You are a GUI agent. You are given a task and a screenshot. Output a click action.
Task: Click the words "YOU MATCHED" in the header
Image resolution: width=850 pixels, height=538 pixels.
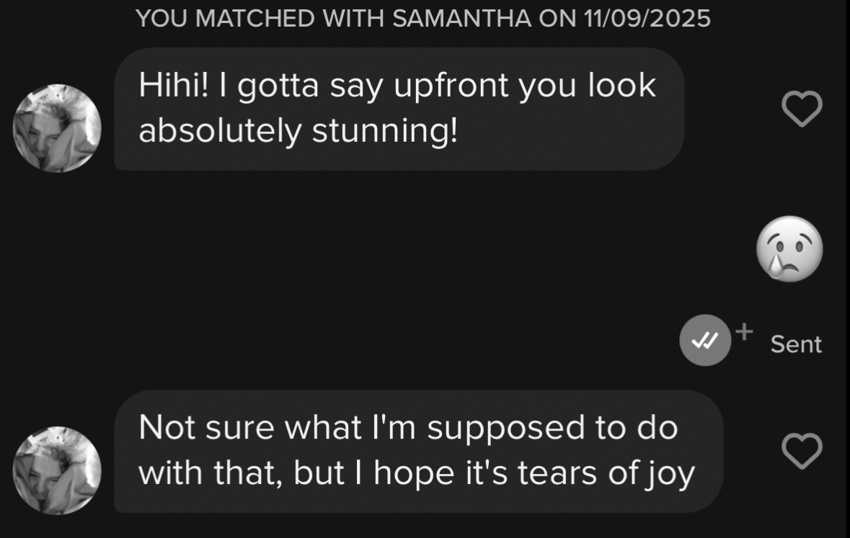pos(225,19)
